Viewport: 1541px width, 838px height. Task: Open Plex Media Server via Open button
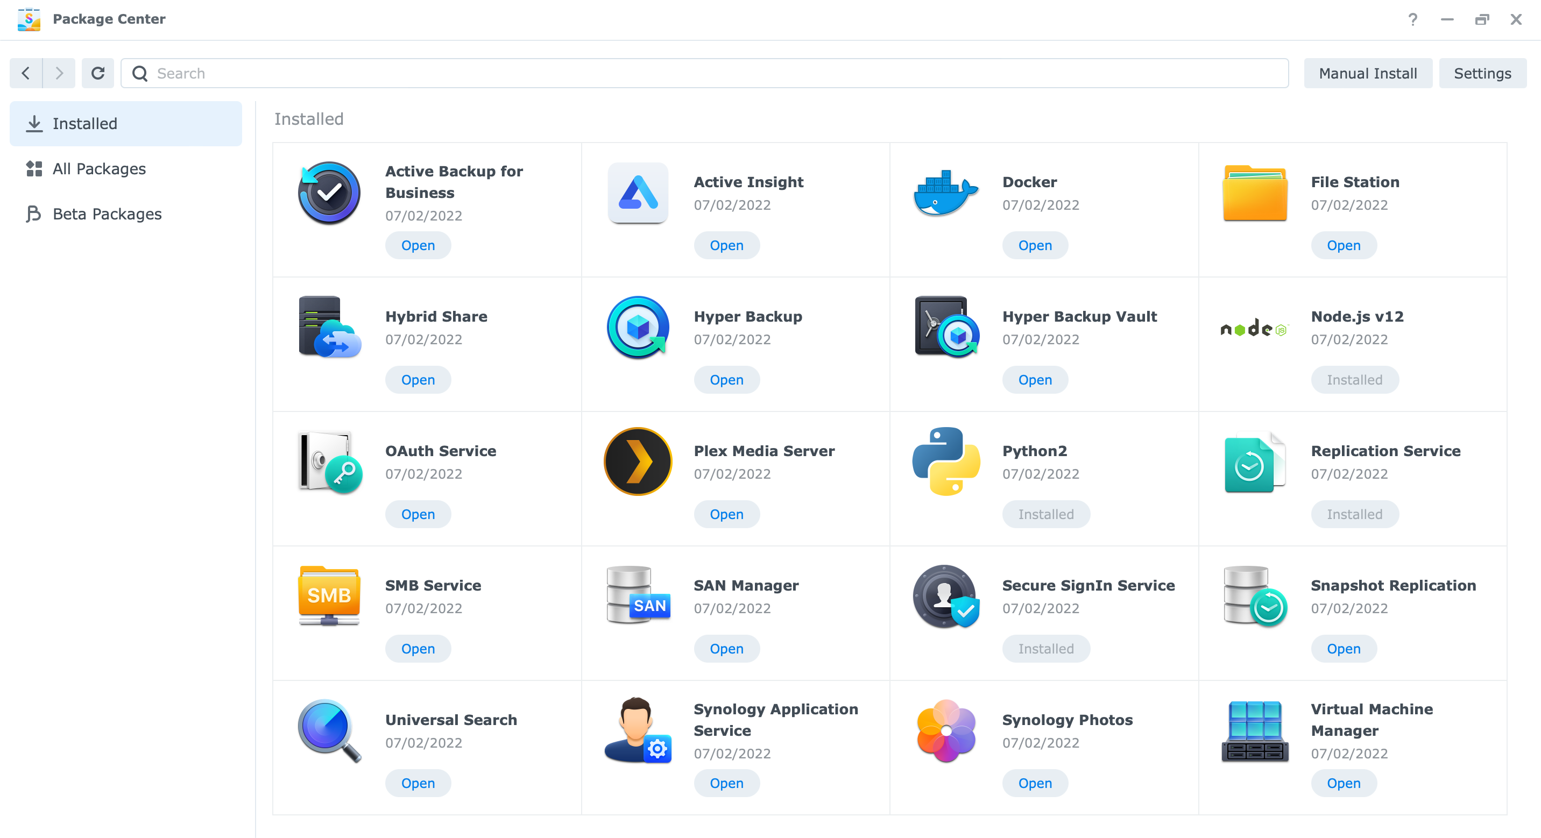coord(726,514)
